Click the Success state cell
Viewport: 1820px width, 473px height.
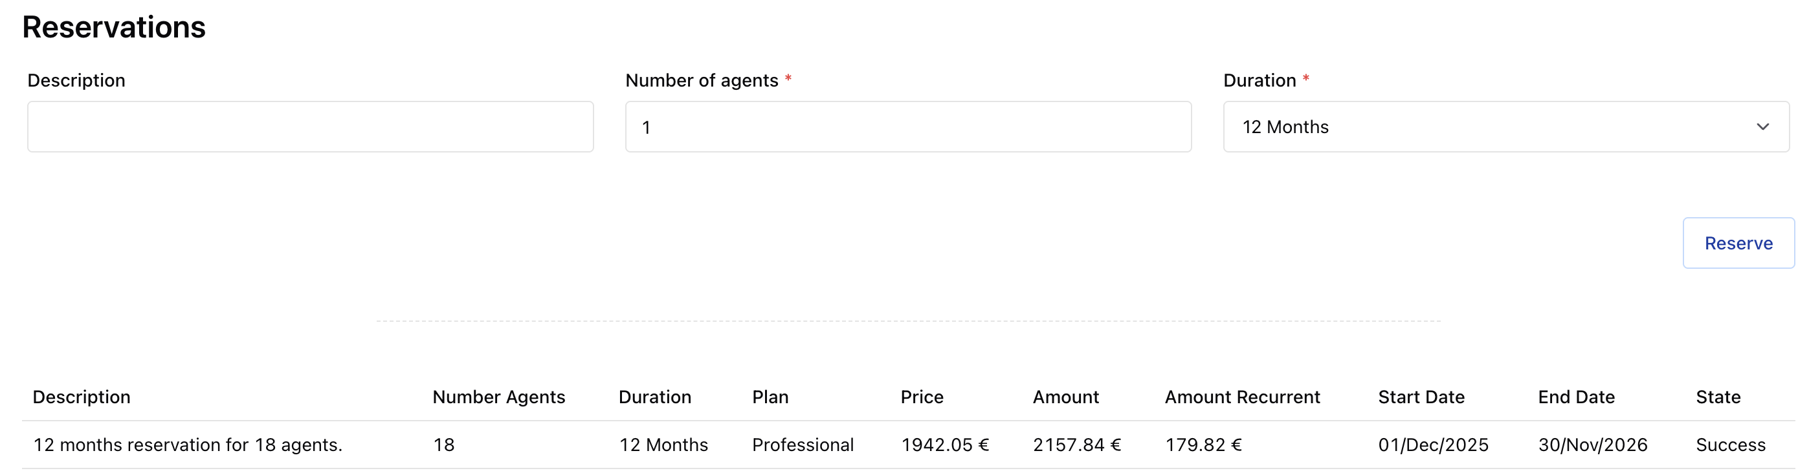point(1730,445)
